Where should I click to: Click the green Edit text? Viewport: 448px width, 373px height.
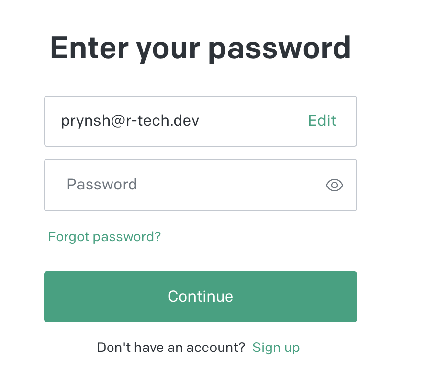coord(322,121)
